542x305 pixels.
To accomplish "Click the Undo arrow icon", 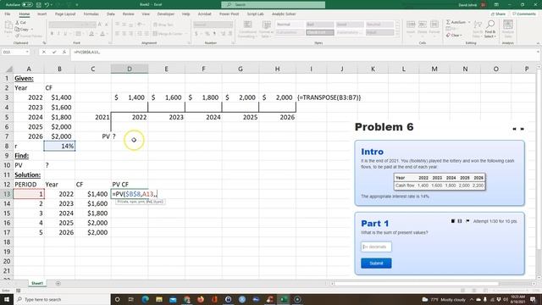I will click(47, 5).
